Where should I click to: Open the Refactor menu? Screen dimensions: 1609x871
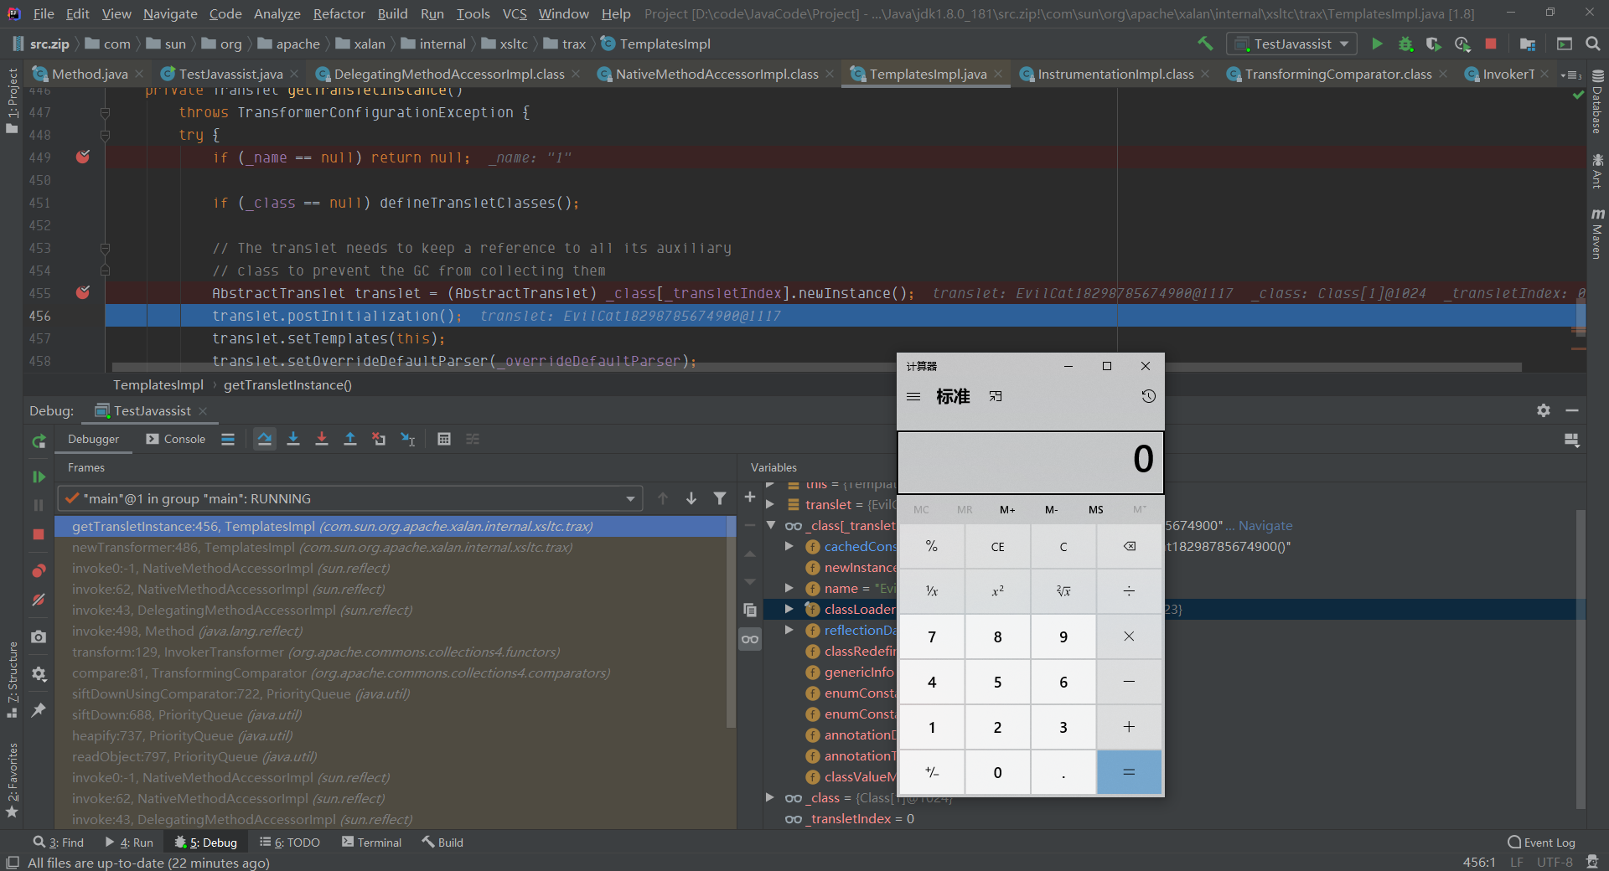339,13
